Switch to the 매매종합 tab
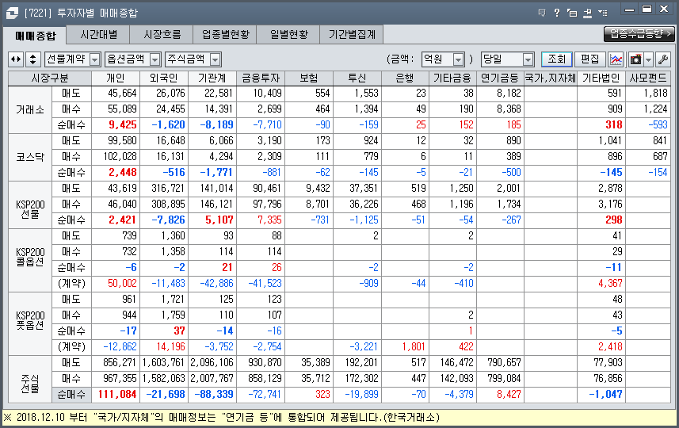679x428 pixels. tap(35, 36)
